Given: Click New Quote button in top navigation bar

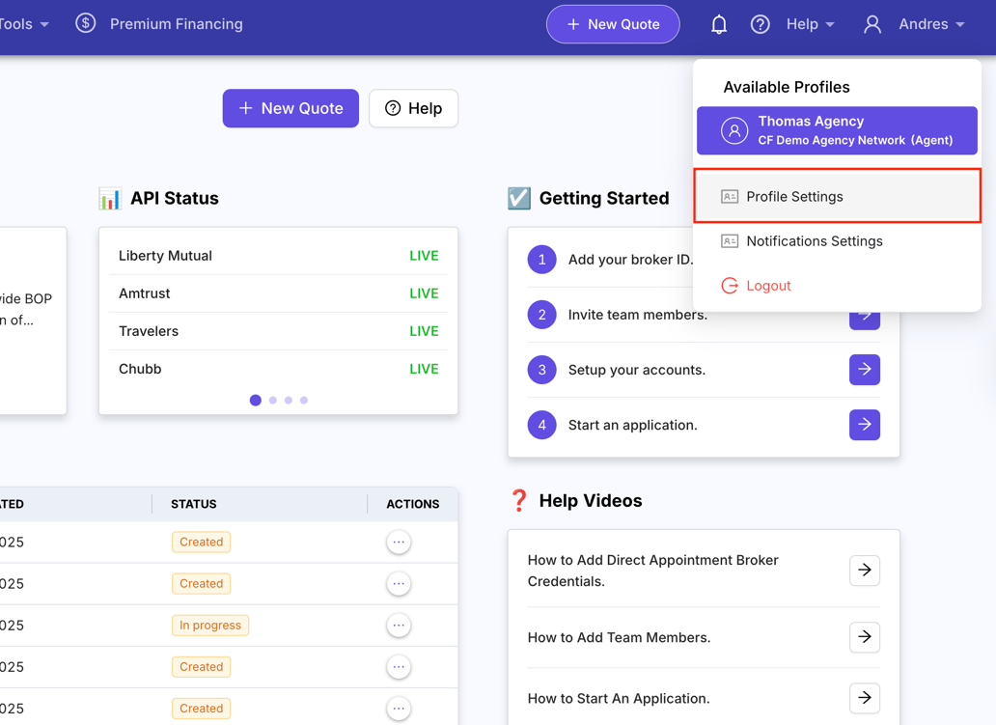Looking at the screenshot, I should click(x=613, y=24).
